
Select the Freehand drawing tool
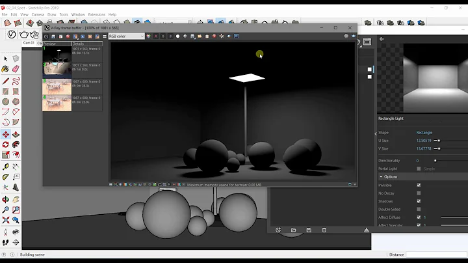click(16, 81)
